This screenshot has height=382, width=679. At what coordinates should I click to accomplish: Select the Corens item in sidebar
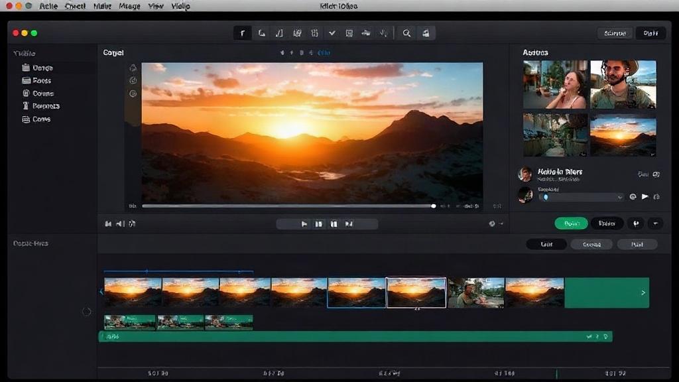point(38,93)
